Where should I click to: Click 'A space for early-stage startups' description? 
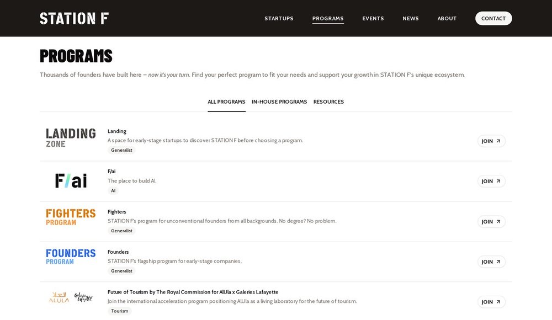click(x=205, y=141)
